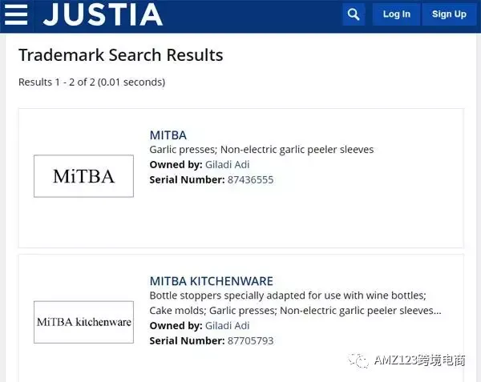Click 'Cake molds; Garlic presses' truncated description line
The height and width of the screenshot is (382, 481).
click(295, 311)
